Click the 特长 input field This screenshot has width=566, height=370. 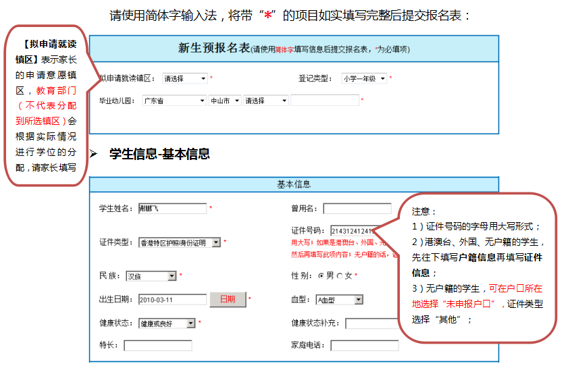(x=158, y=346)
